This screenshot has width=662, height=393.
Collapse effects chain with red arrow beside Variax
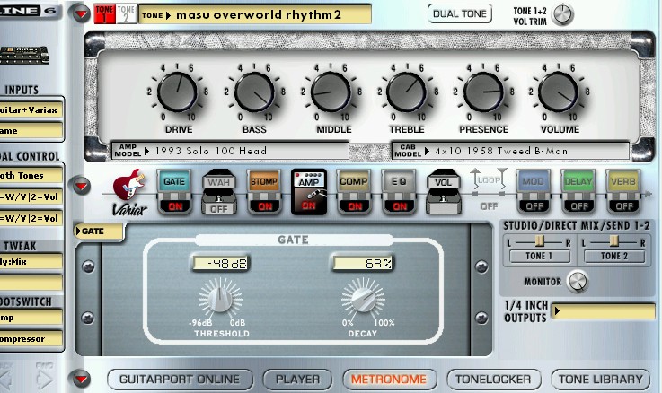click(x=82, y=186)
